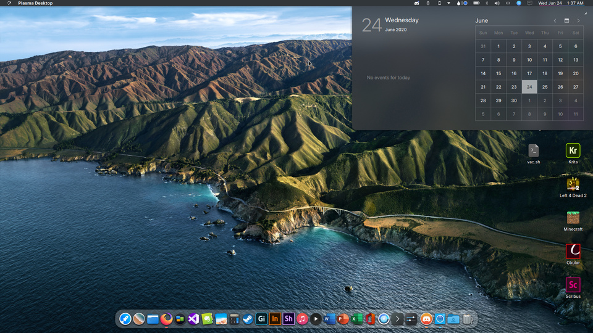
Task: Open Krita desktop shortcut
Action: [573, 150]
